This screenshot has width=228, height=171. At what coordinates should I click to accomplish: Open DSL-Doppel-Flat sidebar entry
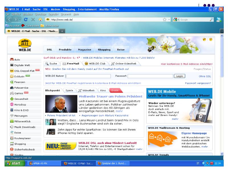click(x=25, y=71)
